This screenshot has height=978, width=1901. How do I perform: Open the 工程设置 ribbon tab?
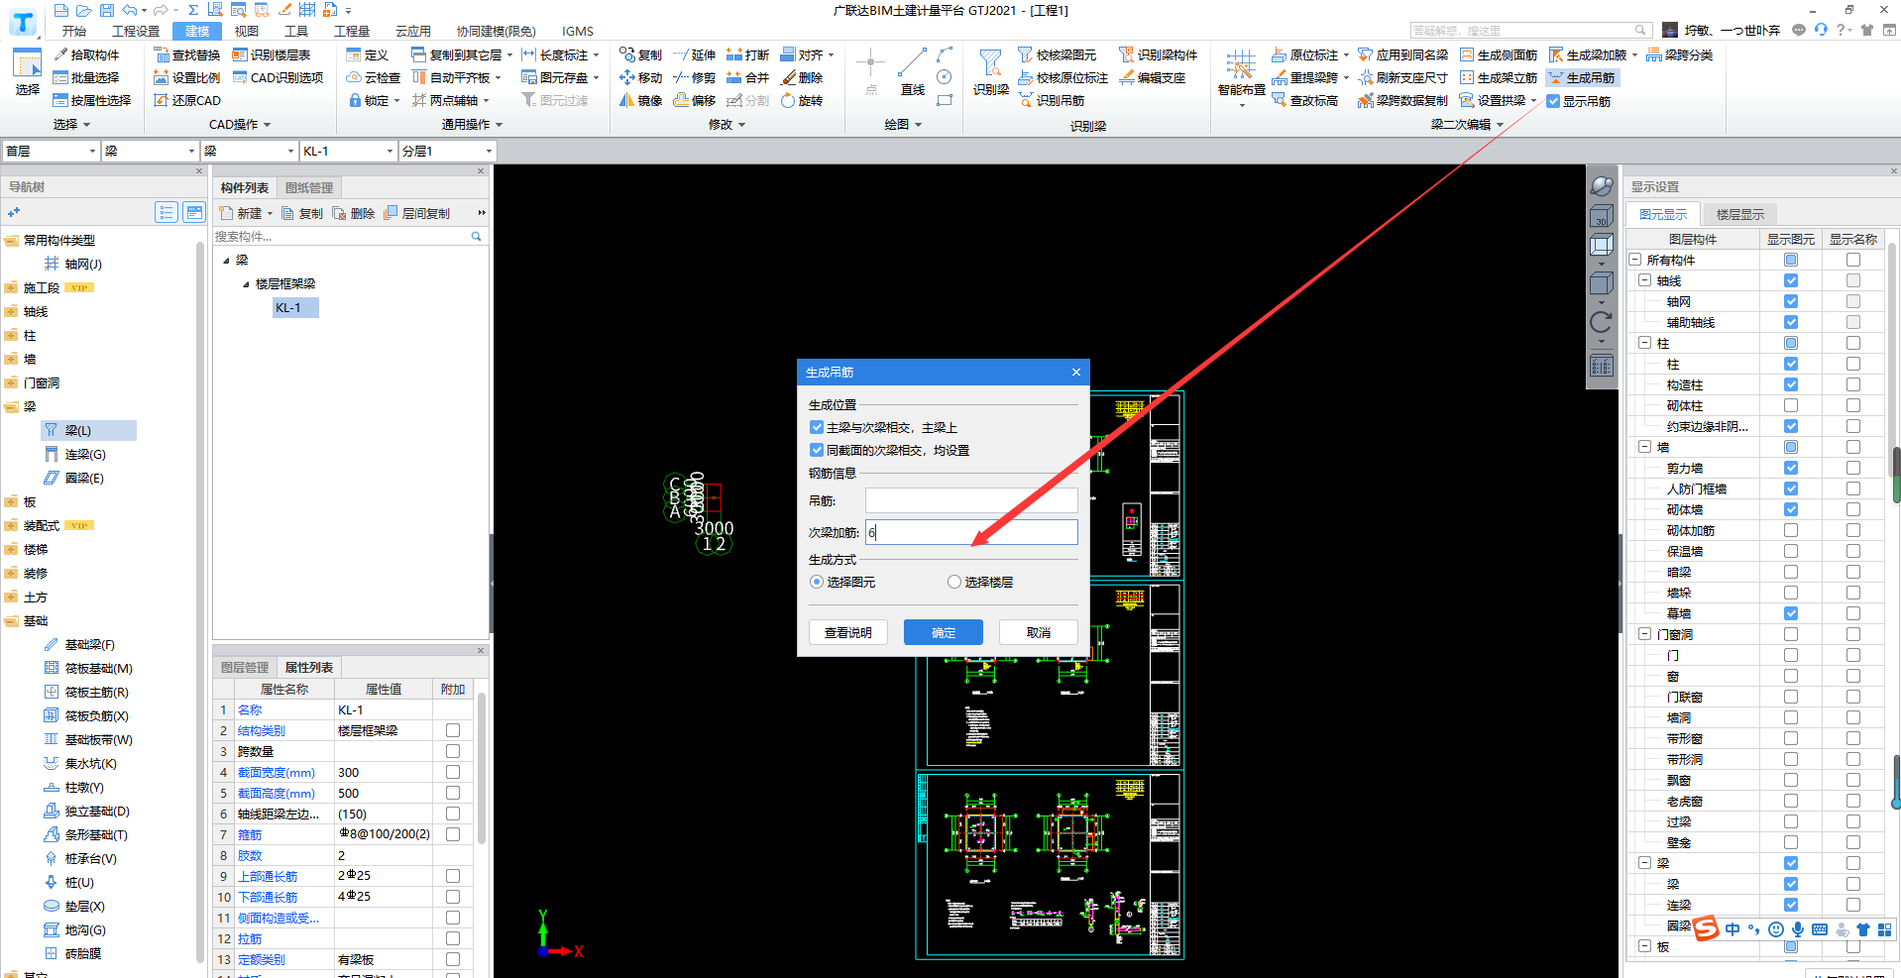click(136, 31)
